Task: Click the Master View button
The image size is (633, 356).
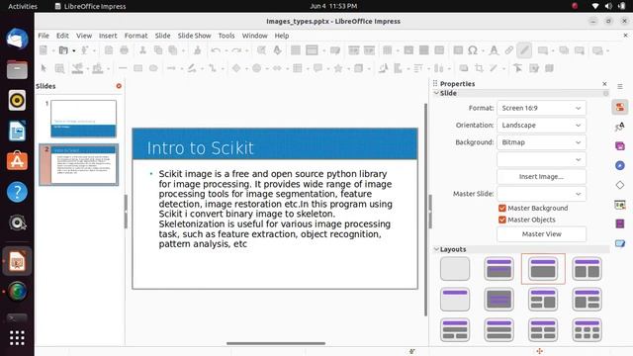Action: [541, 234]
